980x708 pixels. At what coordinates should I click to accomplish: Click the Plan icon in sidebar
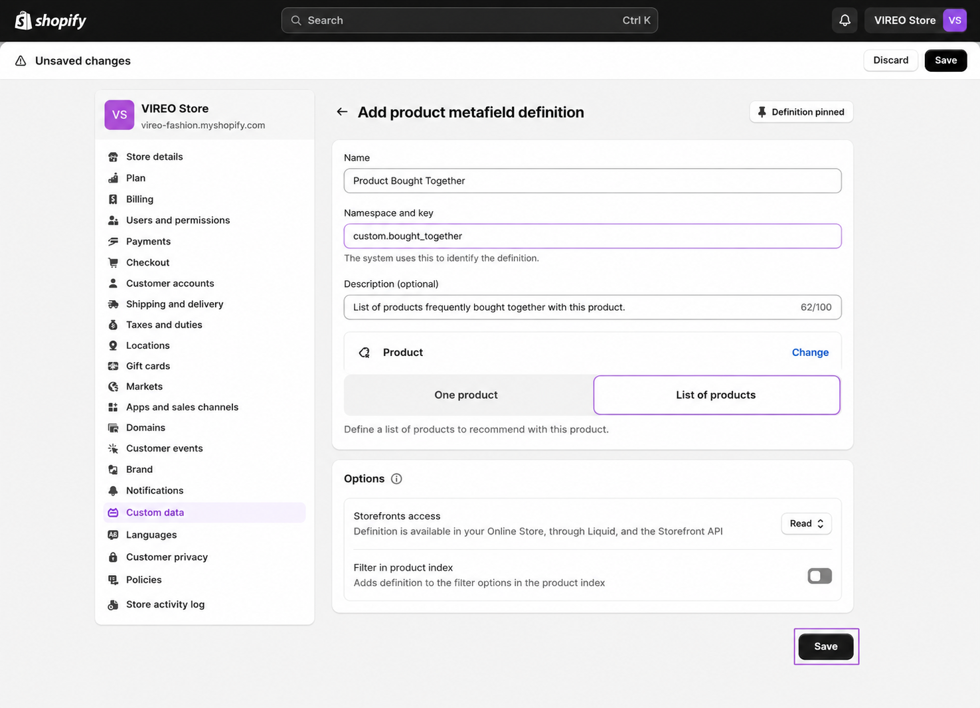pyautogui.click(x=113, y=178)
